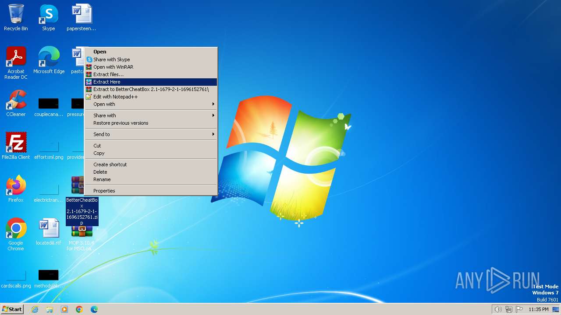Choose Rename in the context menu
The height and width of the screenshot is (315, 561).
pos(151,179)
